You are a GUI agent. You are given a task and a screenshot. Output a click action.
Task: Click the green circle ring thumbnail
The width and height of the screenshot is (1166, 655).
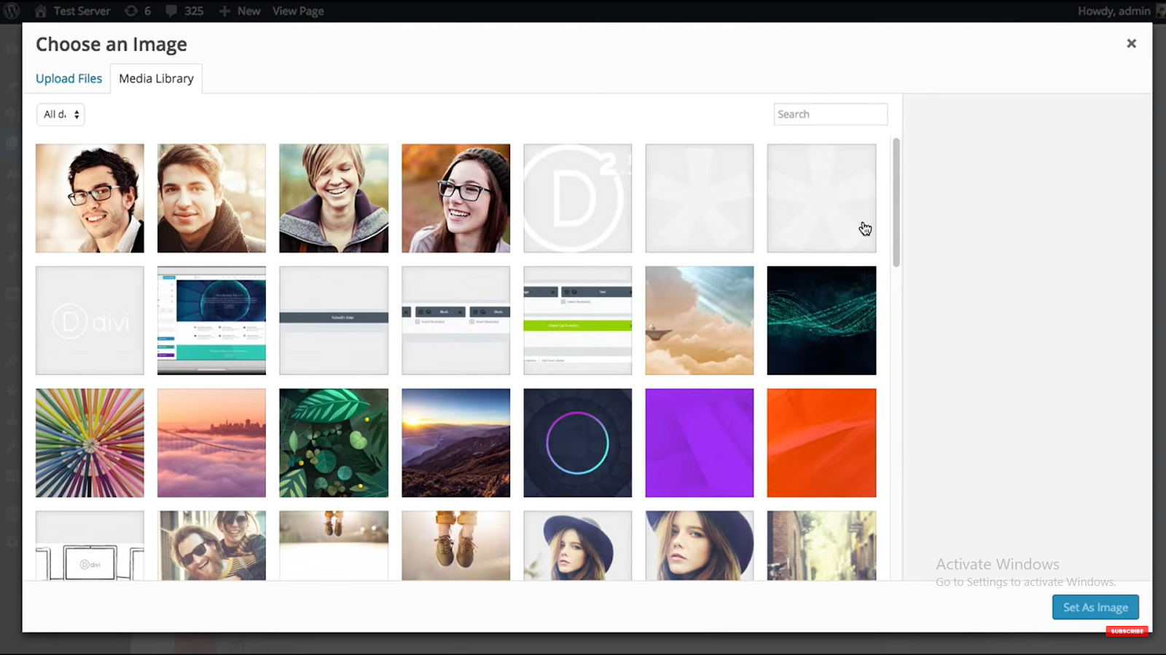point(577,442)
